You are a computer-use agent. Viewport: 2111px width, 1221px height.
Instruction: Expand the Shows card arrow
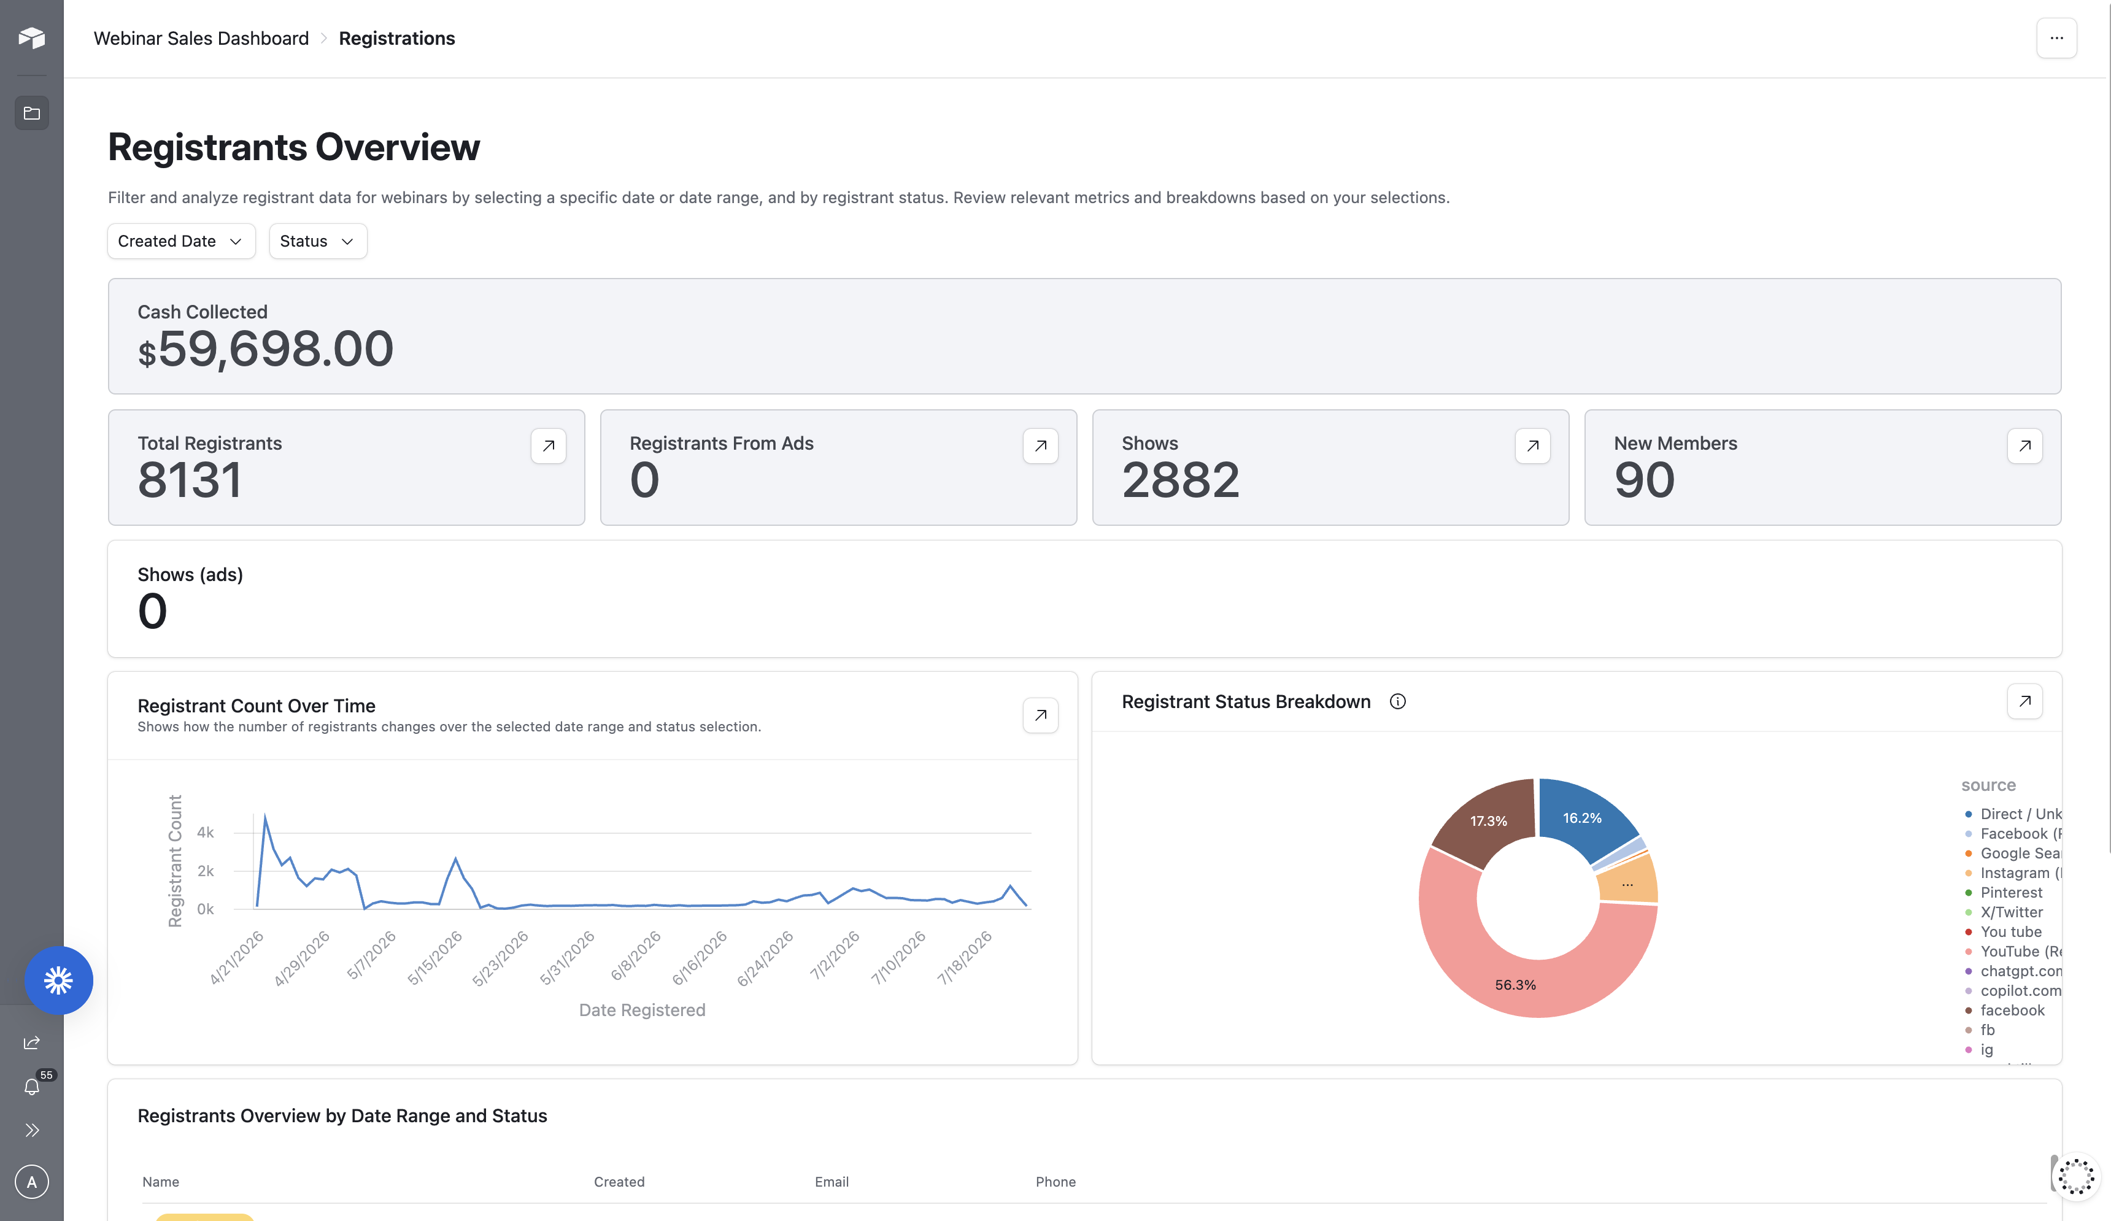pos(1533,445)
